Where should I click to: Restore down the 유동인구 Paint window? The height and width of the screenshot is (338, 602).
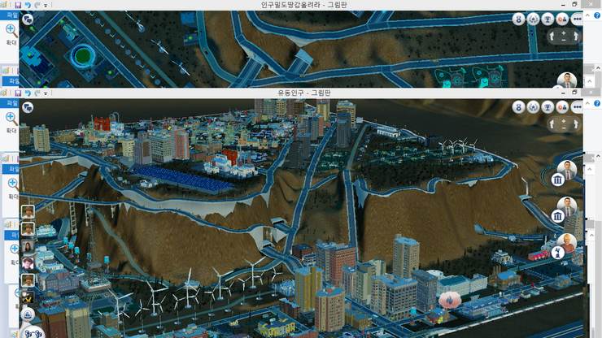574,93
